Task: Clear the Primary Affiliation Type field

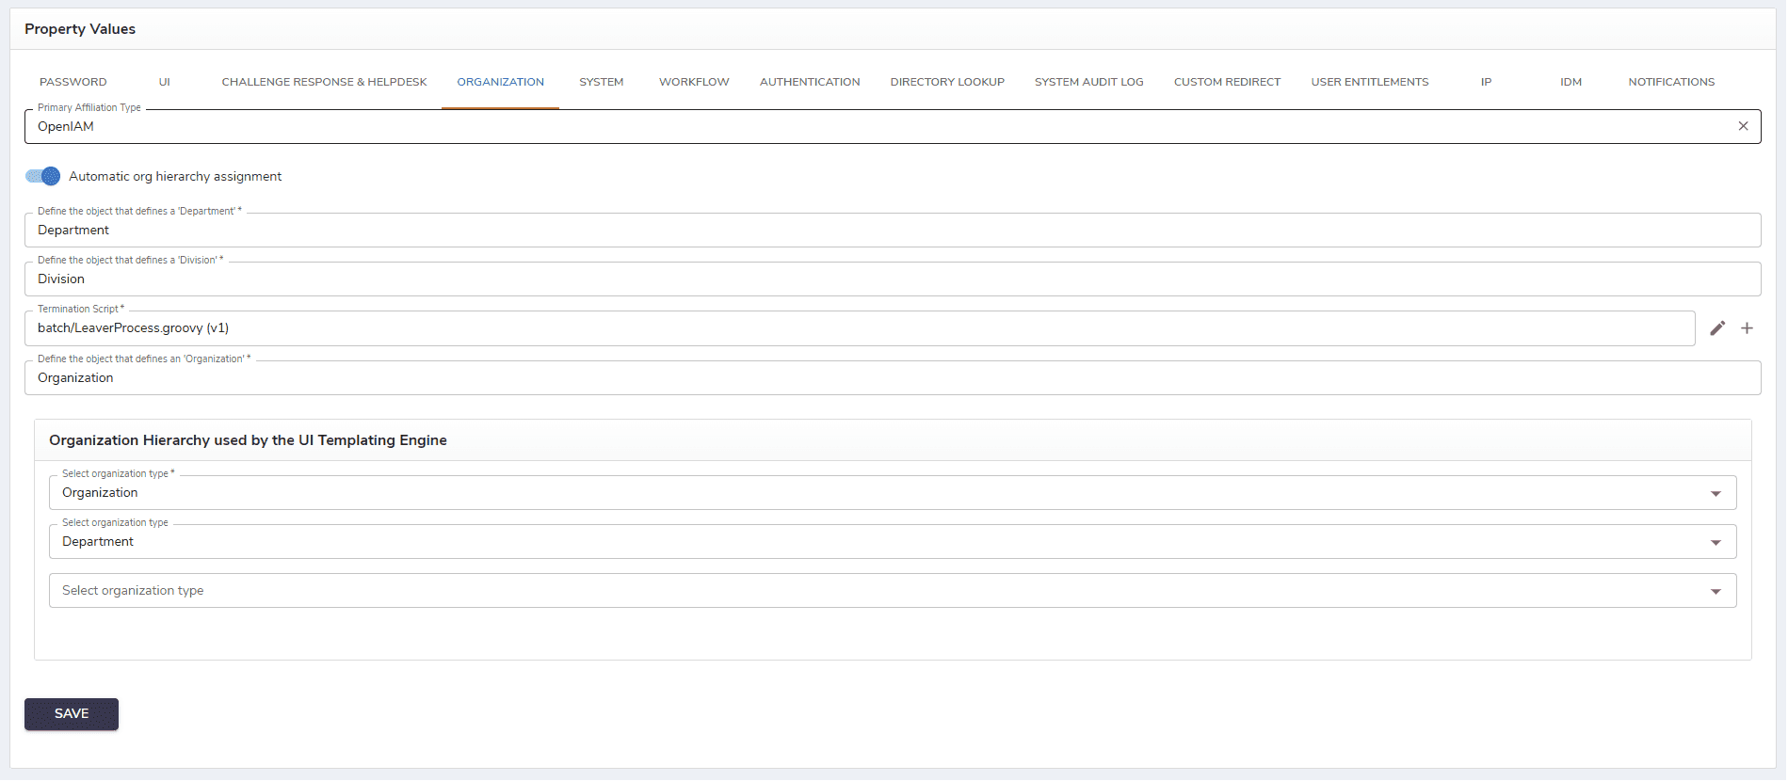Action: click(x=1743, y=126)
